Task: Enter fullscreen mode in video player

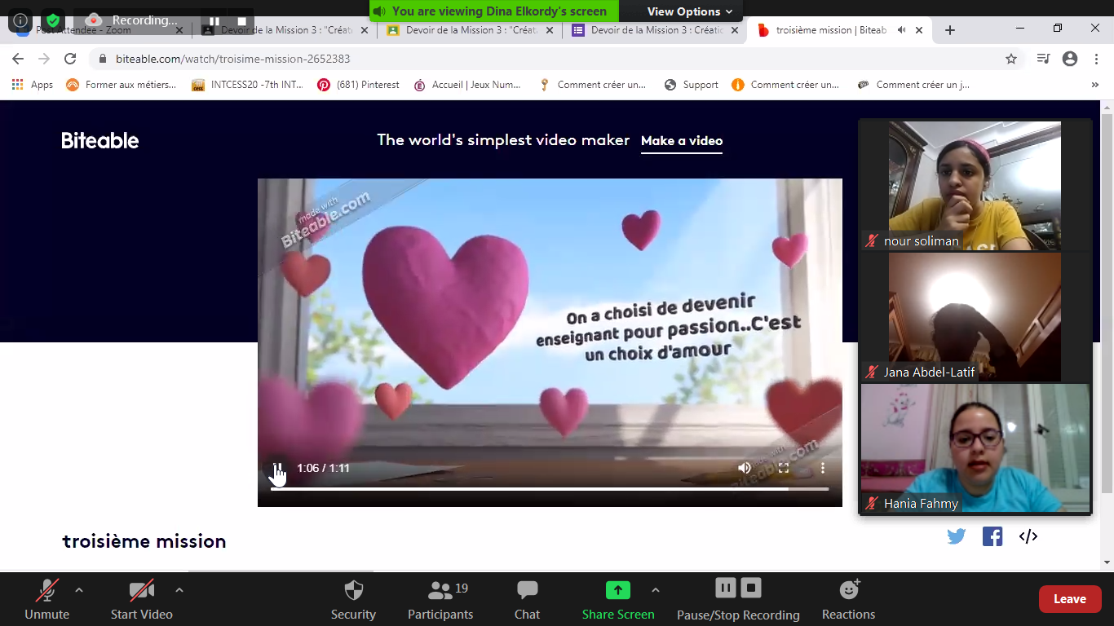Action: coord(784,468)
